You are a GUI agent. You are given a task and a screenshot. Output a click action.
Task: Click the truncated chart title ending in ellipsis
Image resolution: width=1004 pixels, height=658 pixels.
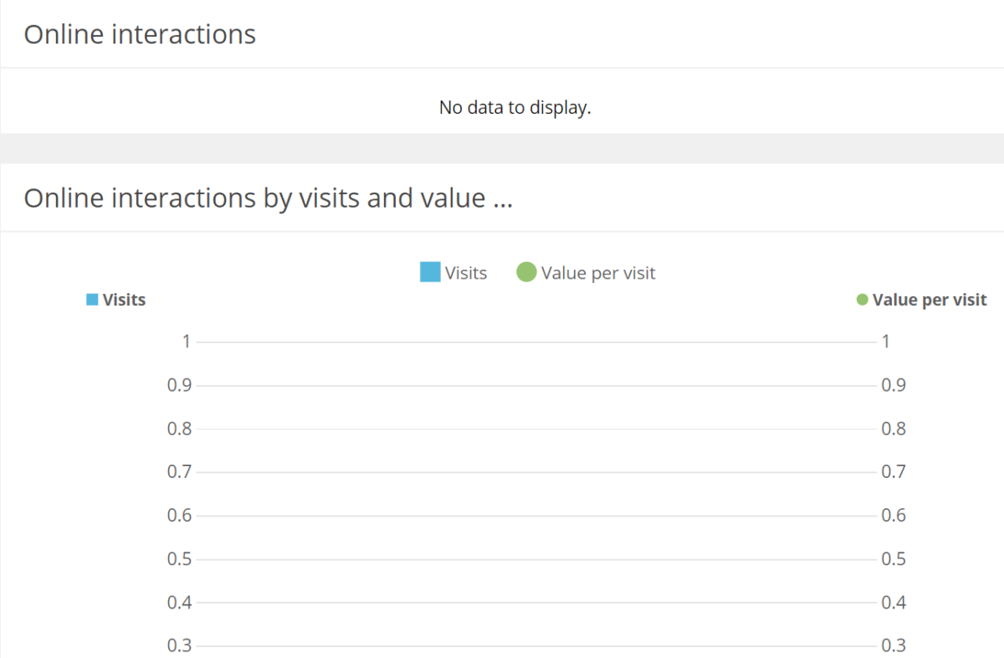[x=269, y=198]
